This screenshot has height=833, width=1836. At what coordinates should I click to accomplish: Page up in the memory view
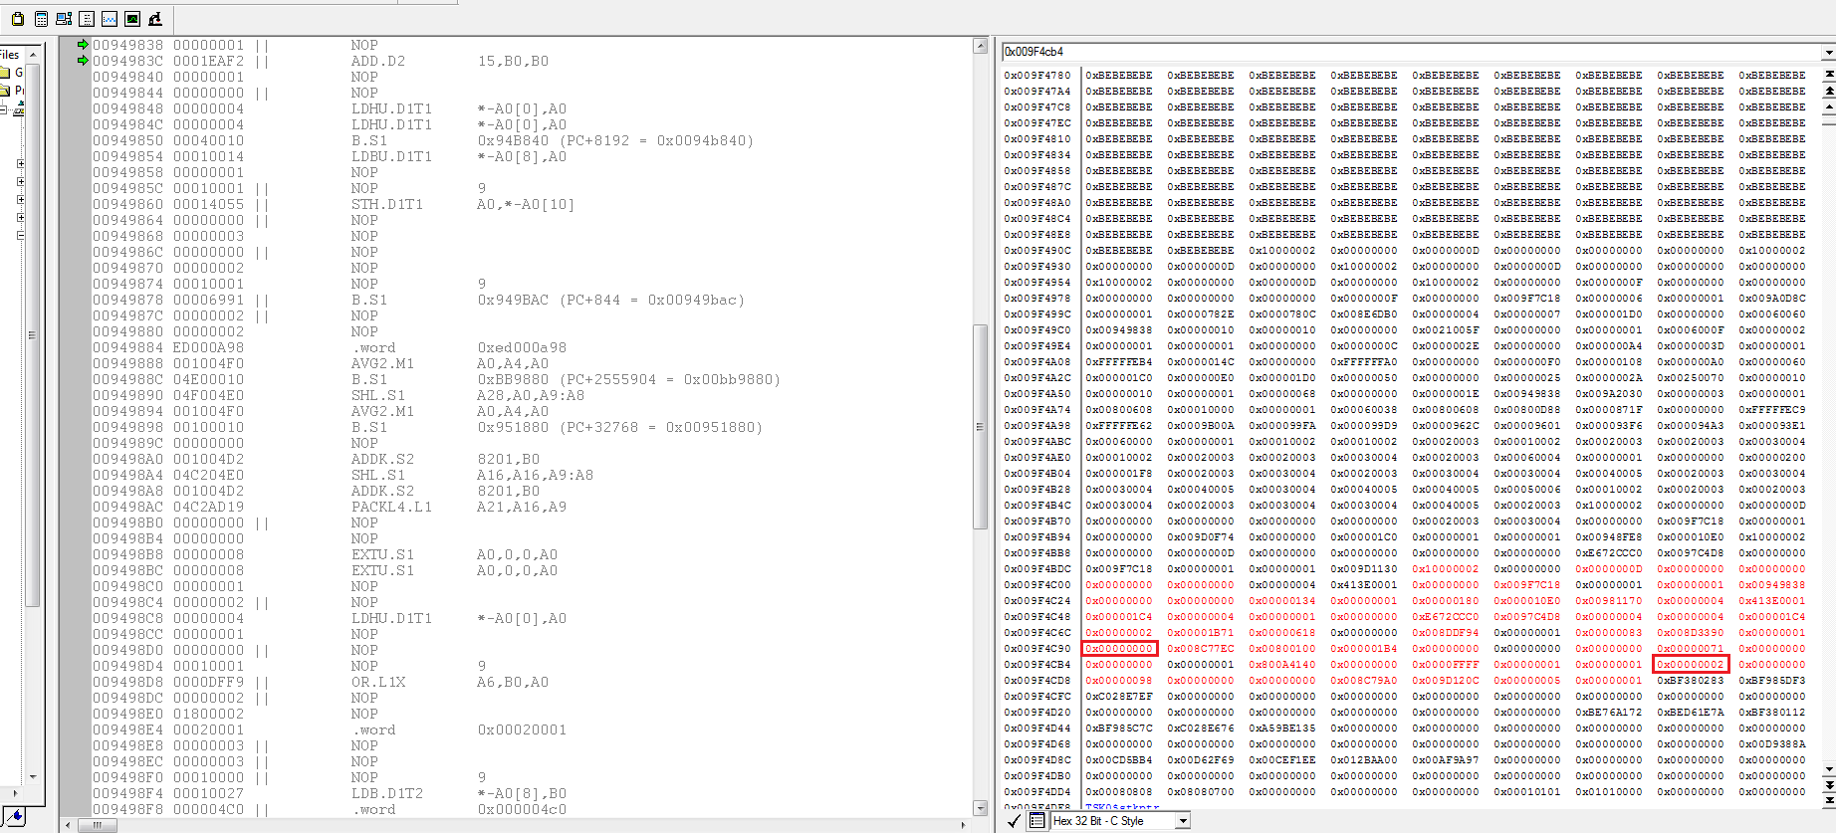[1829, 91]
